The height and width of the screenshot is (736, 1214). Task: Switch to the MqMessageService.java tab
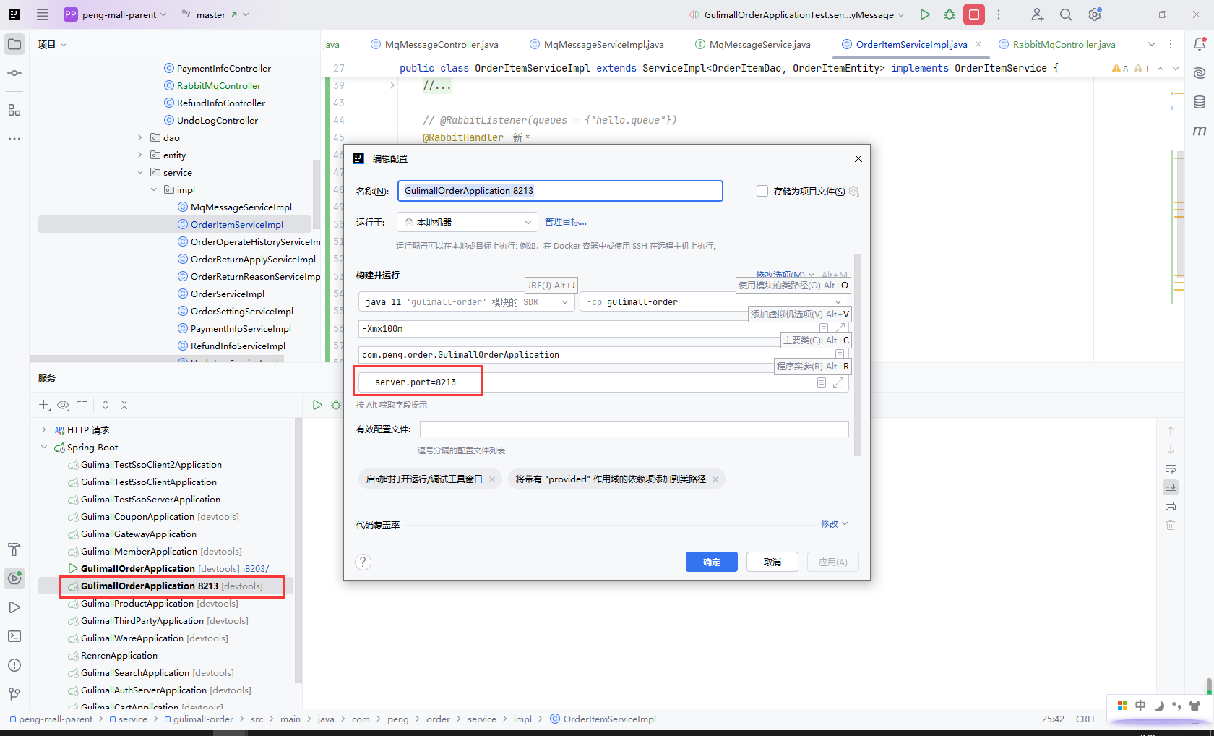pos(753,44)
